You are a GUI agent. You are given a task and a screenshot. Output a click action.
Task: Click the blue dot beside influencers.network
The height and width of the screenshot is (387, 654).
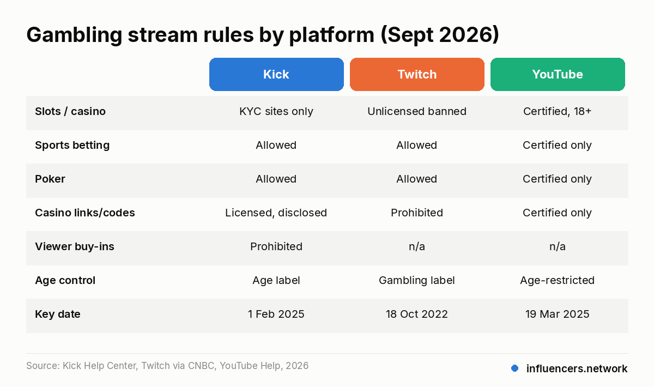[x=514, y=368]
